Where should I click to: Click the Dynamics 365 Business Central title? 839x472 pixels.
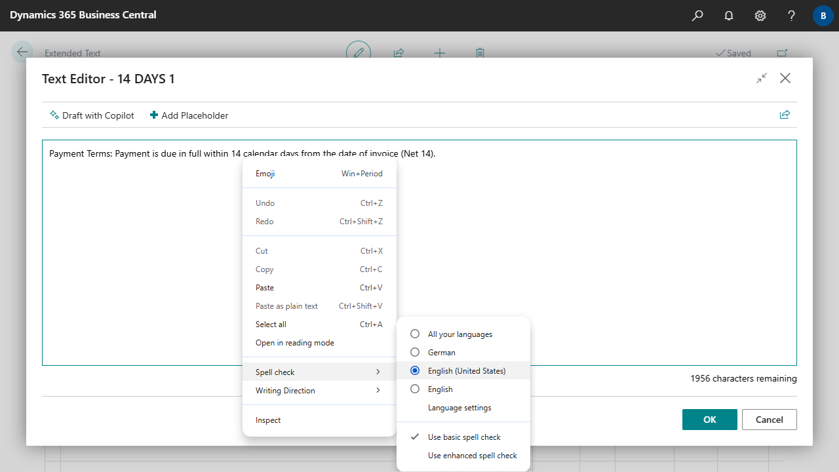point(83,15)
